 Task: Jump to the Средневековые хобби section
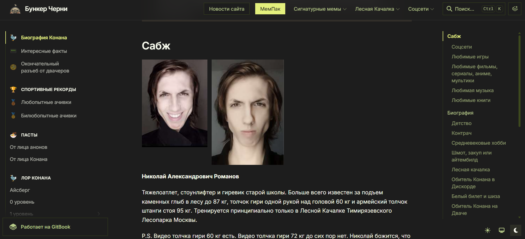point(479,143)
